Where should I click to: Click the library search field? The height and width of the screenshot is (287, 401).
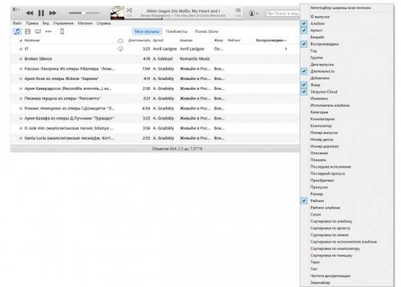(283, 14)
